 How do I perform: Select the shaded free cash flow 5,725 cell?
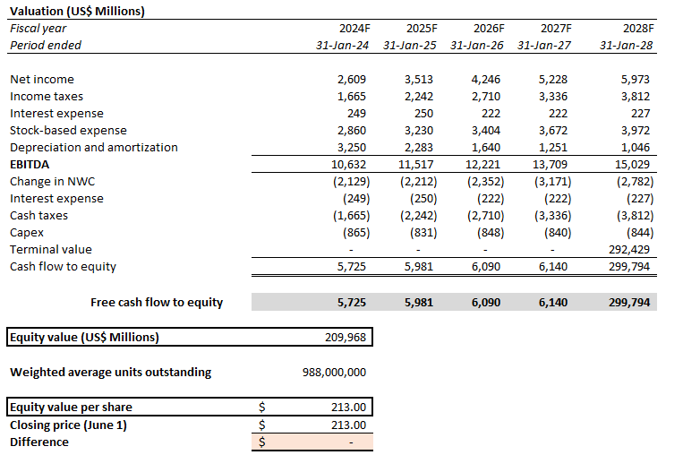[x=352, y=302]
